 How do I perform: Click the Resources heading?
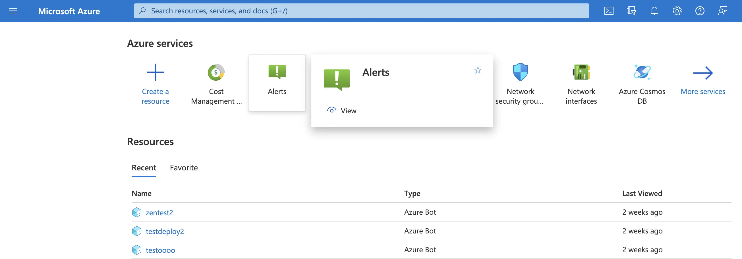pos(150,141)
